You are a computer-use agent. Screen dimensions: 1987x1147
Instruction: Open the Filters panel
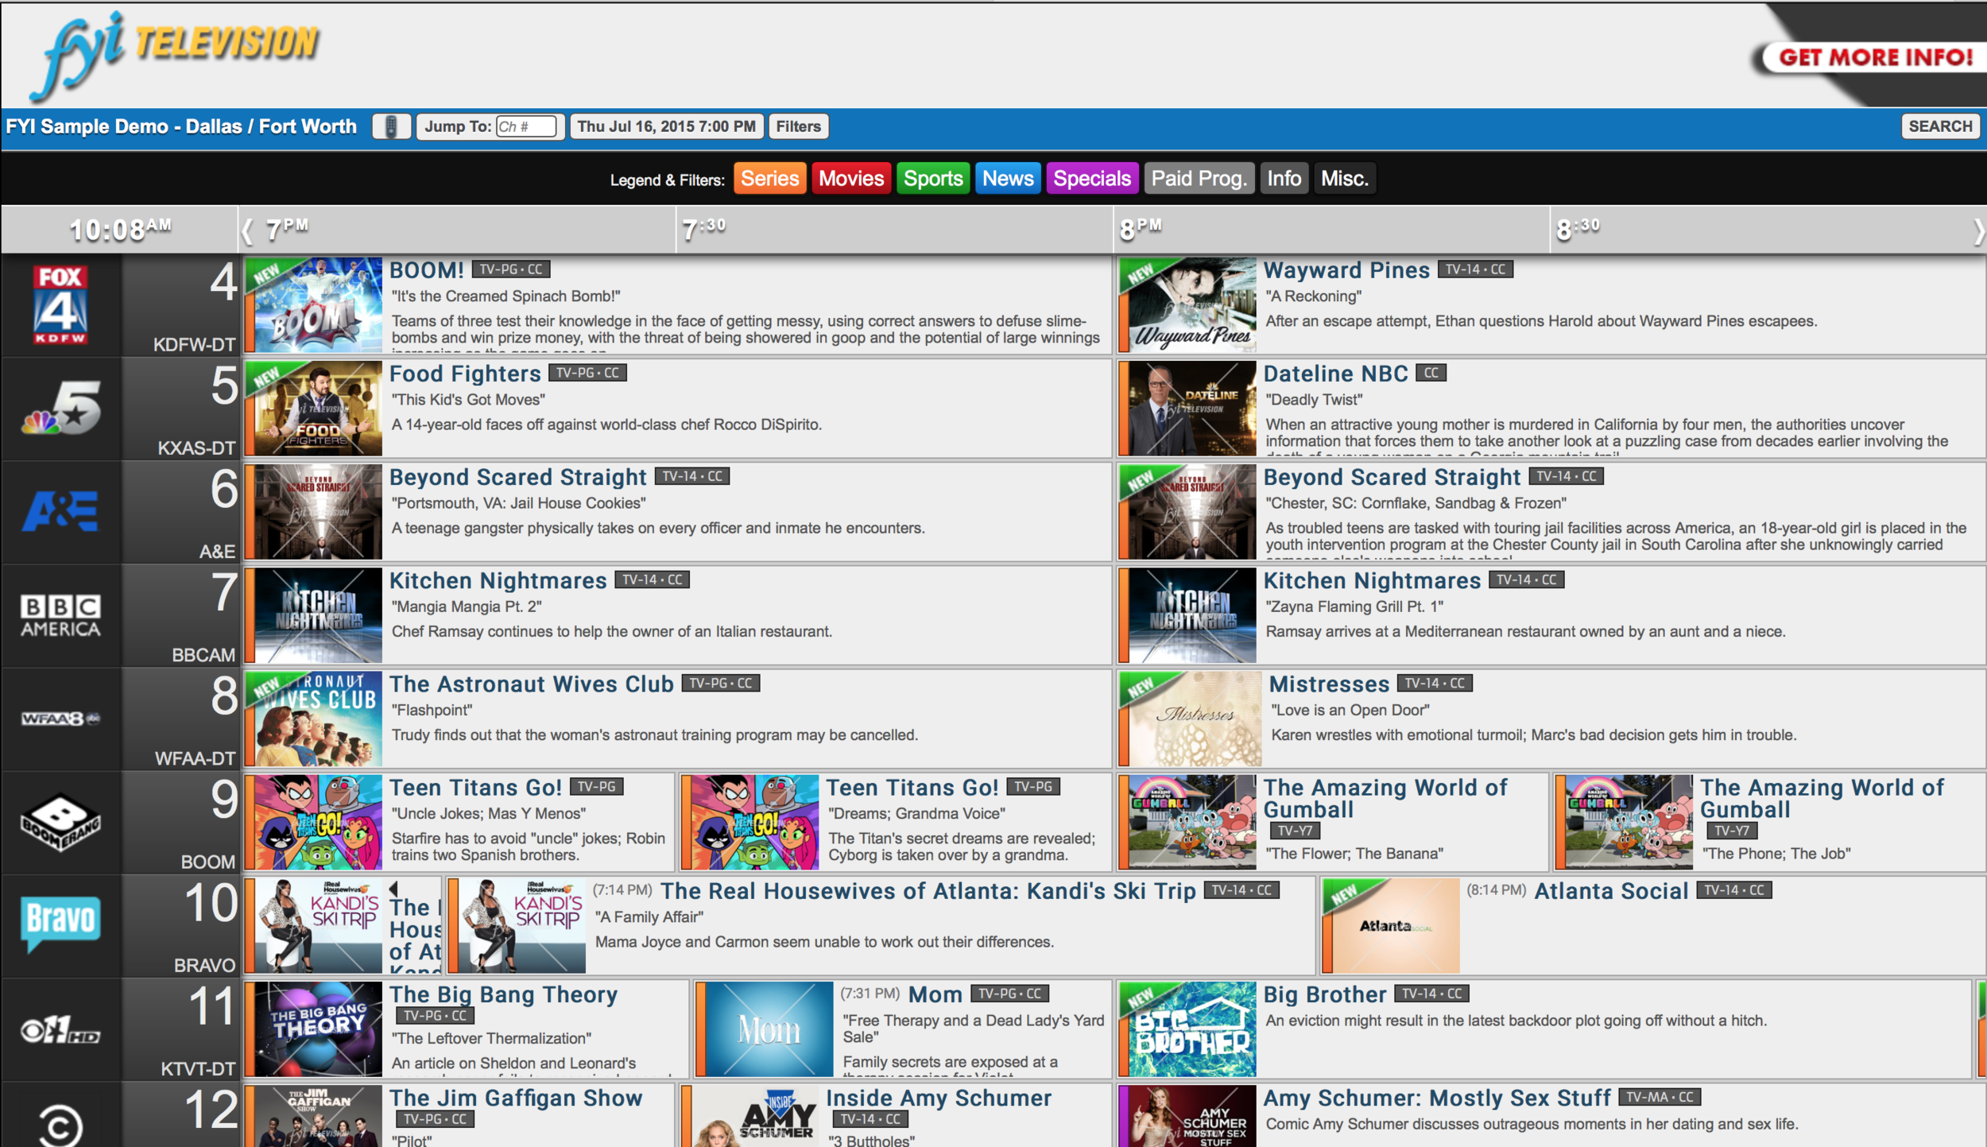pos(798,126)
